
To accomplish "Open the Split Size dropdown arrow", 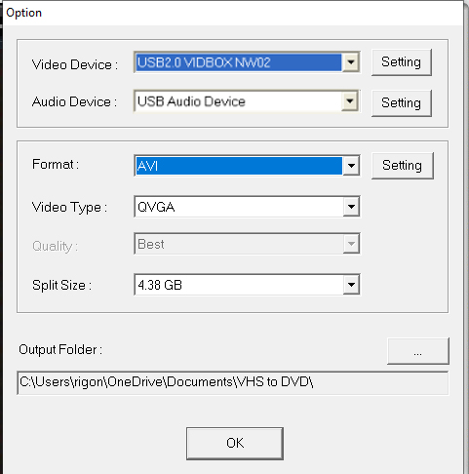I will pos(351,285).
